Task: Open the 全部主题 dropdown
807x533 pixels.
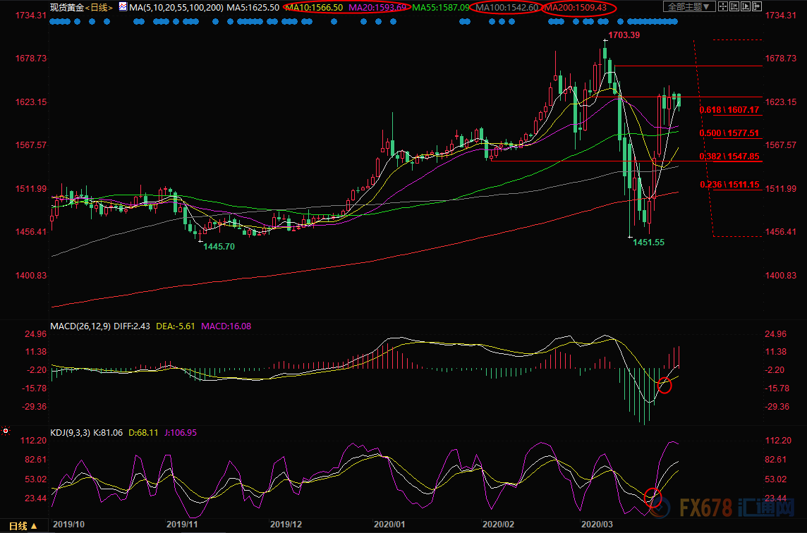Action: [690, 7]
